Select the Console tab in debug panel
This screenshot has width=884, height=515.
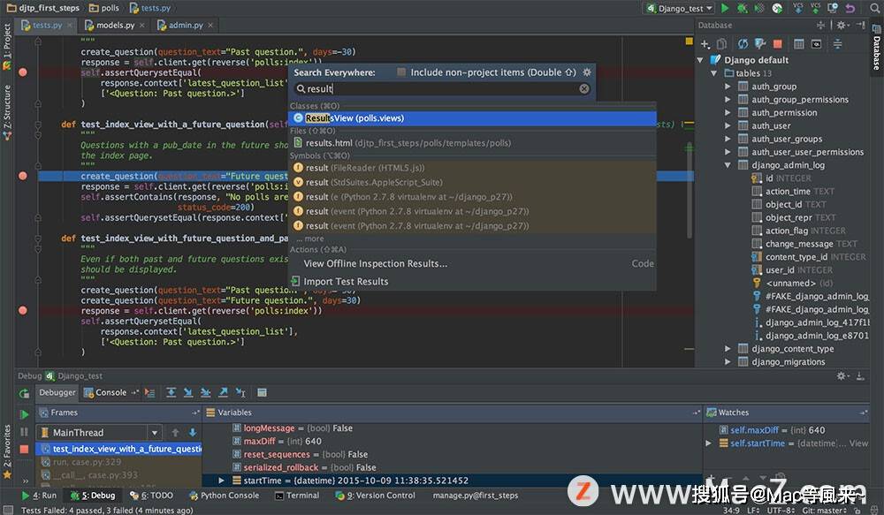pos(105,392)
